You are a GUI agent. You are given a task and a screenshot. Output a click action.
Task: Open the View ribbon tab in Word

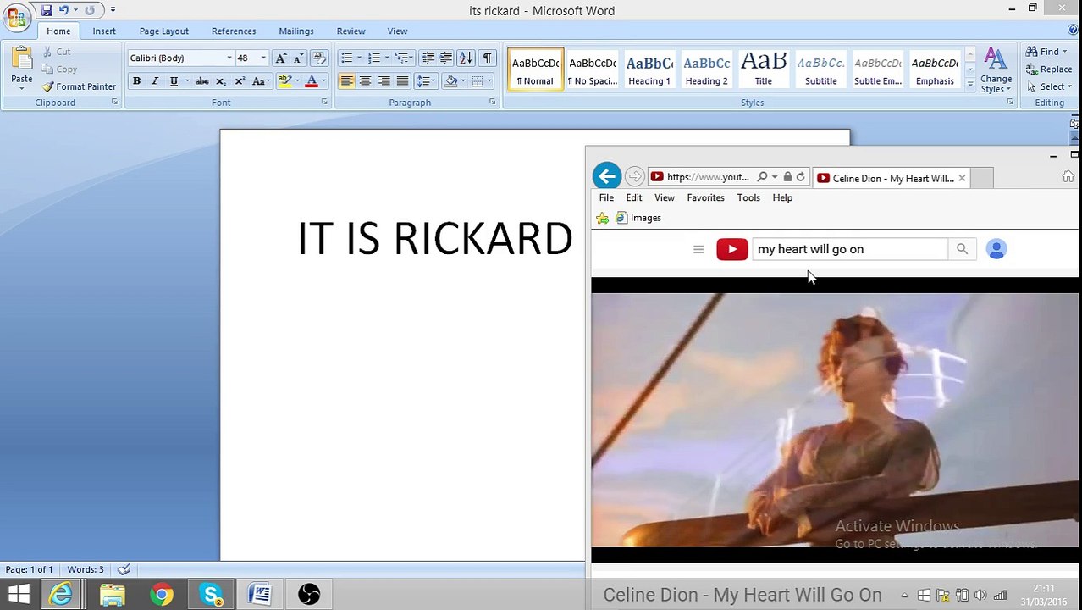click(x=397, y=30)
